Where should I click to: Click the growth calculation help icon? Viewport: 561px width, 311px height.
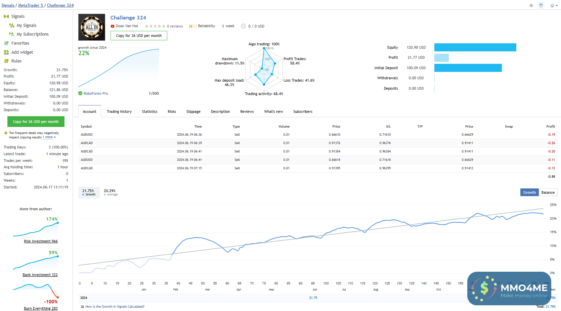click(x=83, y=307)
